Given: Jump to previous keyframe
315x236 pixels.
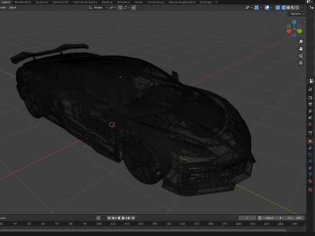Looking at the screenshot, I should point(114,218).
